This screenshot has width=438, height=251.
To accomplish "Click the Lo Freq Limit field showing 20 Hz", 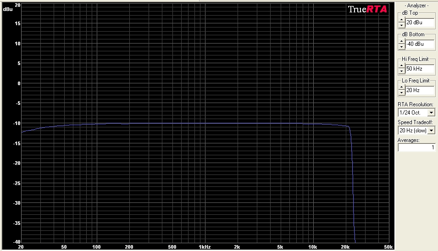I will [420, 90].
